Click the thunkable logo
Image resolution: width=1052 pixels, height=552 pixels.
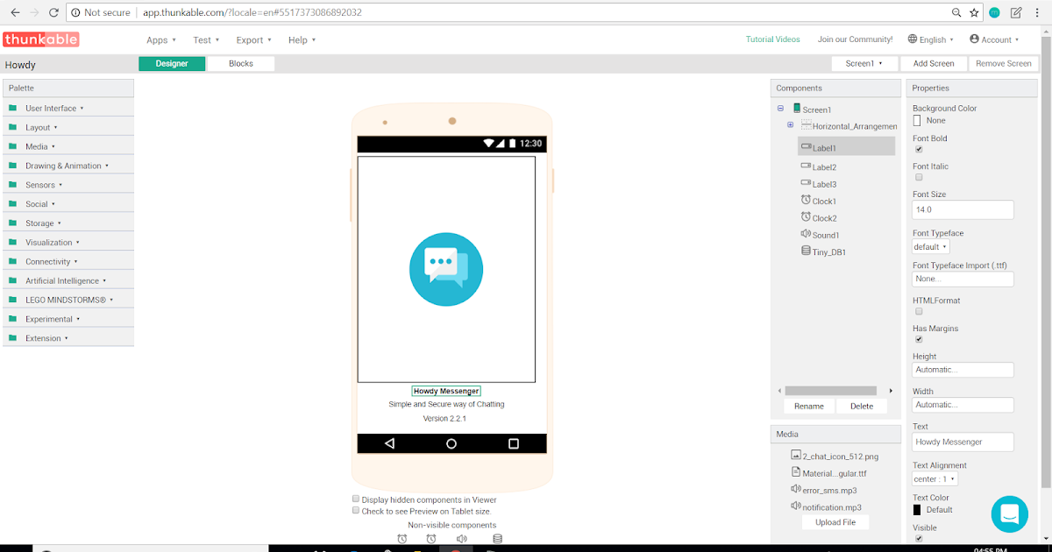(x=40, y=39)
